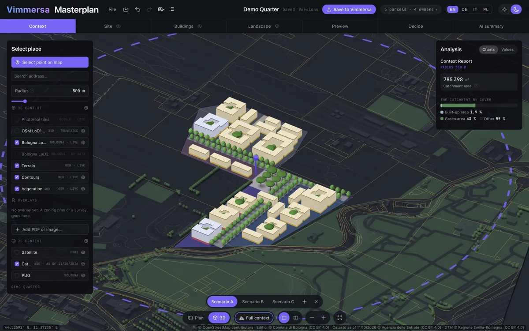Switch to the Preview tab
The image size is (529, 331).
pyautogui.click(x=340, y=26)
